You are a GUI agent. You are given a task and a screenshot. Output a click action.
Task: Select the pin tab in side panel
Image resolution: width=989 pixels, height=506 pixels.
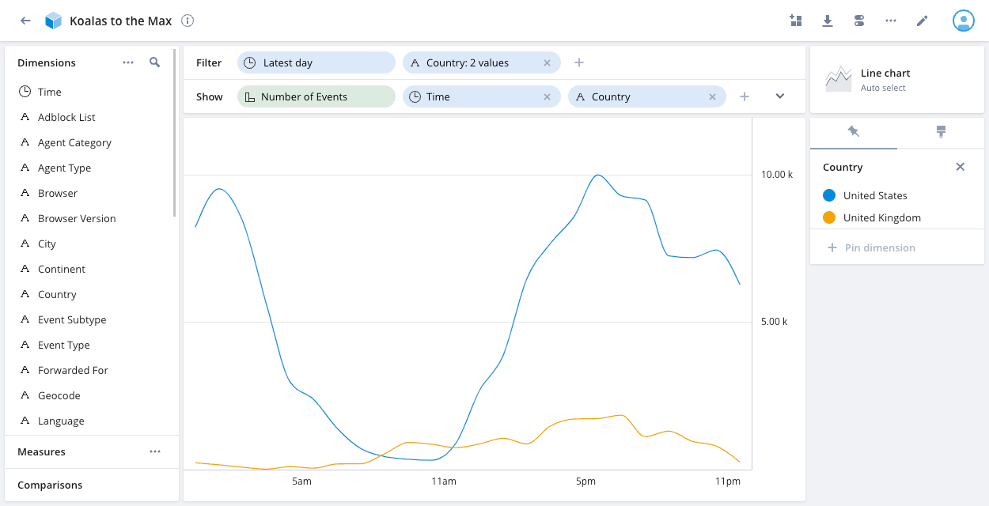coord(853,132)
